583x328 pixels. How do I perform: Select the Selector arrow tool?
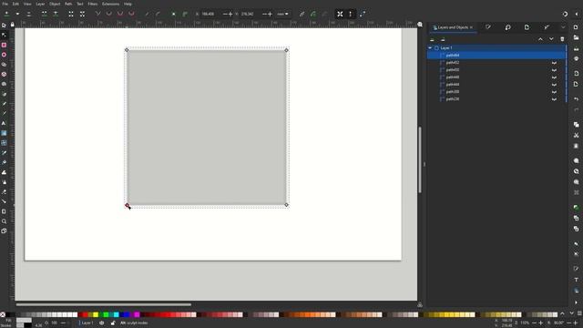(x=4, y=26)
